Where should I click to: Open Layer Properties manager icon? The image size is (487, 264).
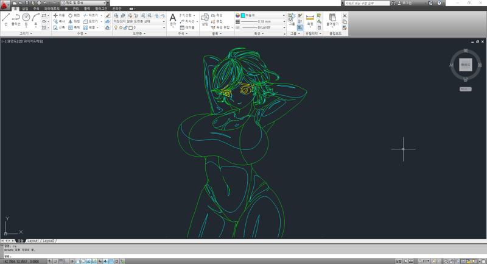pyautogui.click(x=116, y=15)
